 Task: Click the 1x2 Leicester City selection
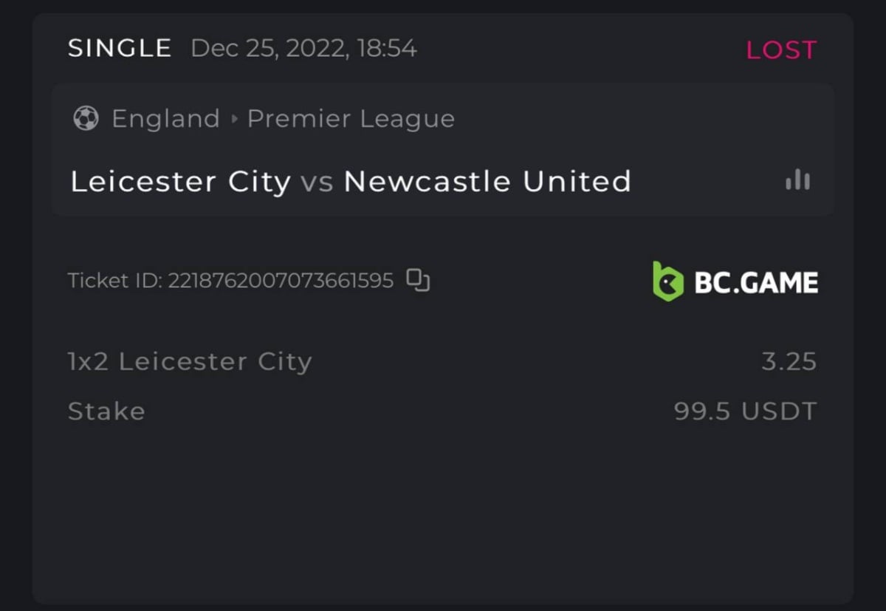[x=190, y=362]
